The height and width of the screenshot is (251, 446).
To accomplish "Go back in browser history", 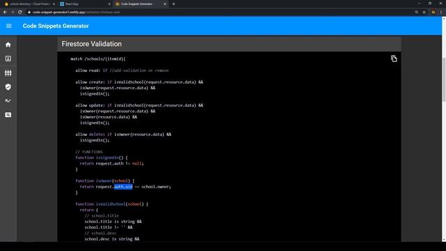I will coord(5,13).
